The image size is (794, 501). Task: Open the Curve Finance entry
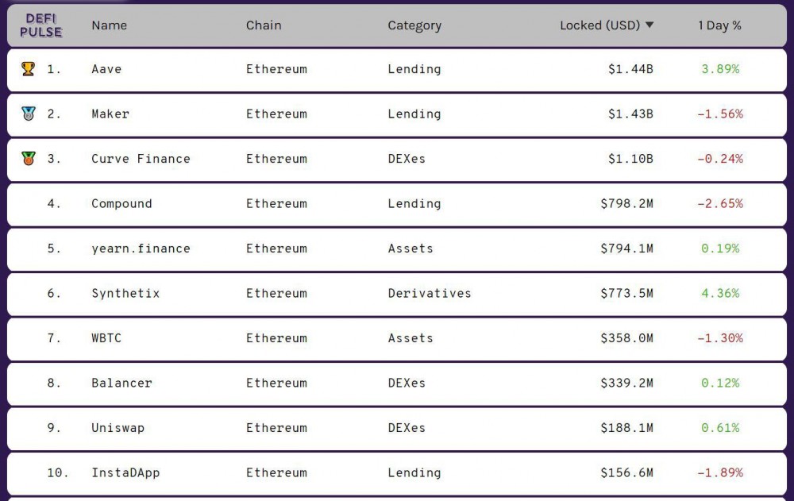point(141,159)
